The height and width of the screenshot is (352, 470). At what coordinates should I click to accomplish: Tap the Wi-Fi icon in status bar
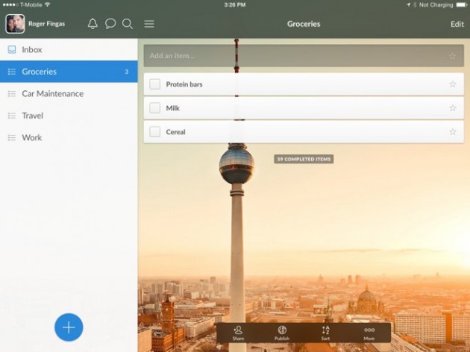pyautogui.click(x=47, y=4)
